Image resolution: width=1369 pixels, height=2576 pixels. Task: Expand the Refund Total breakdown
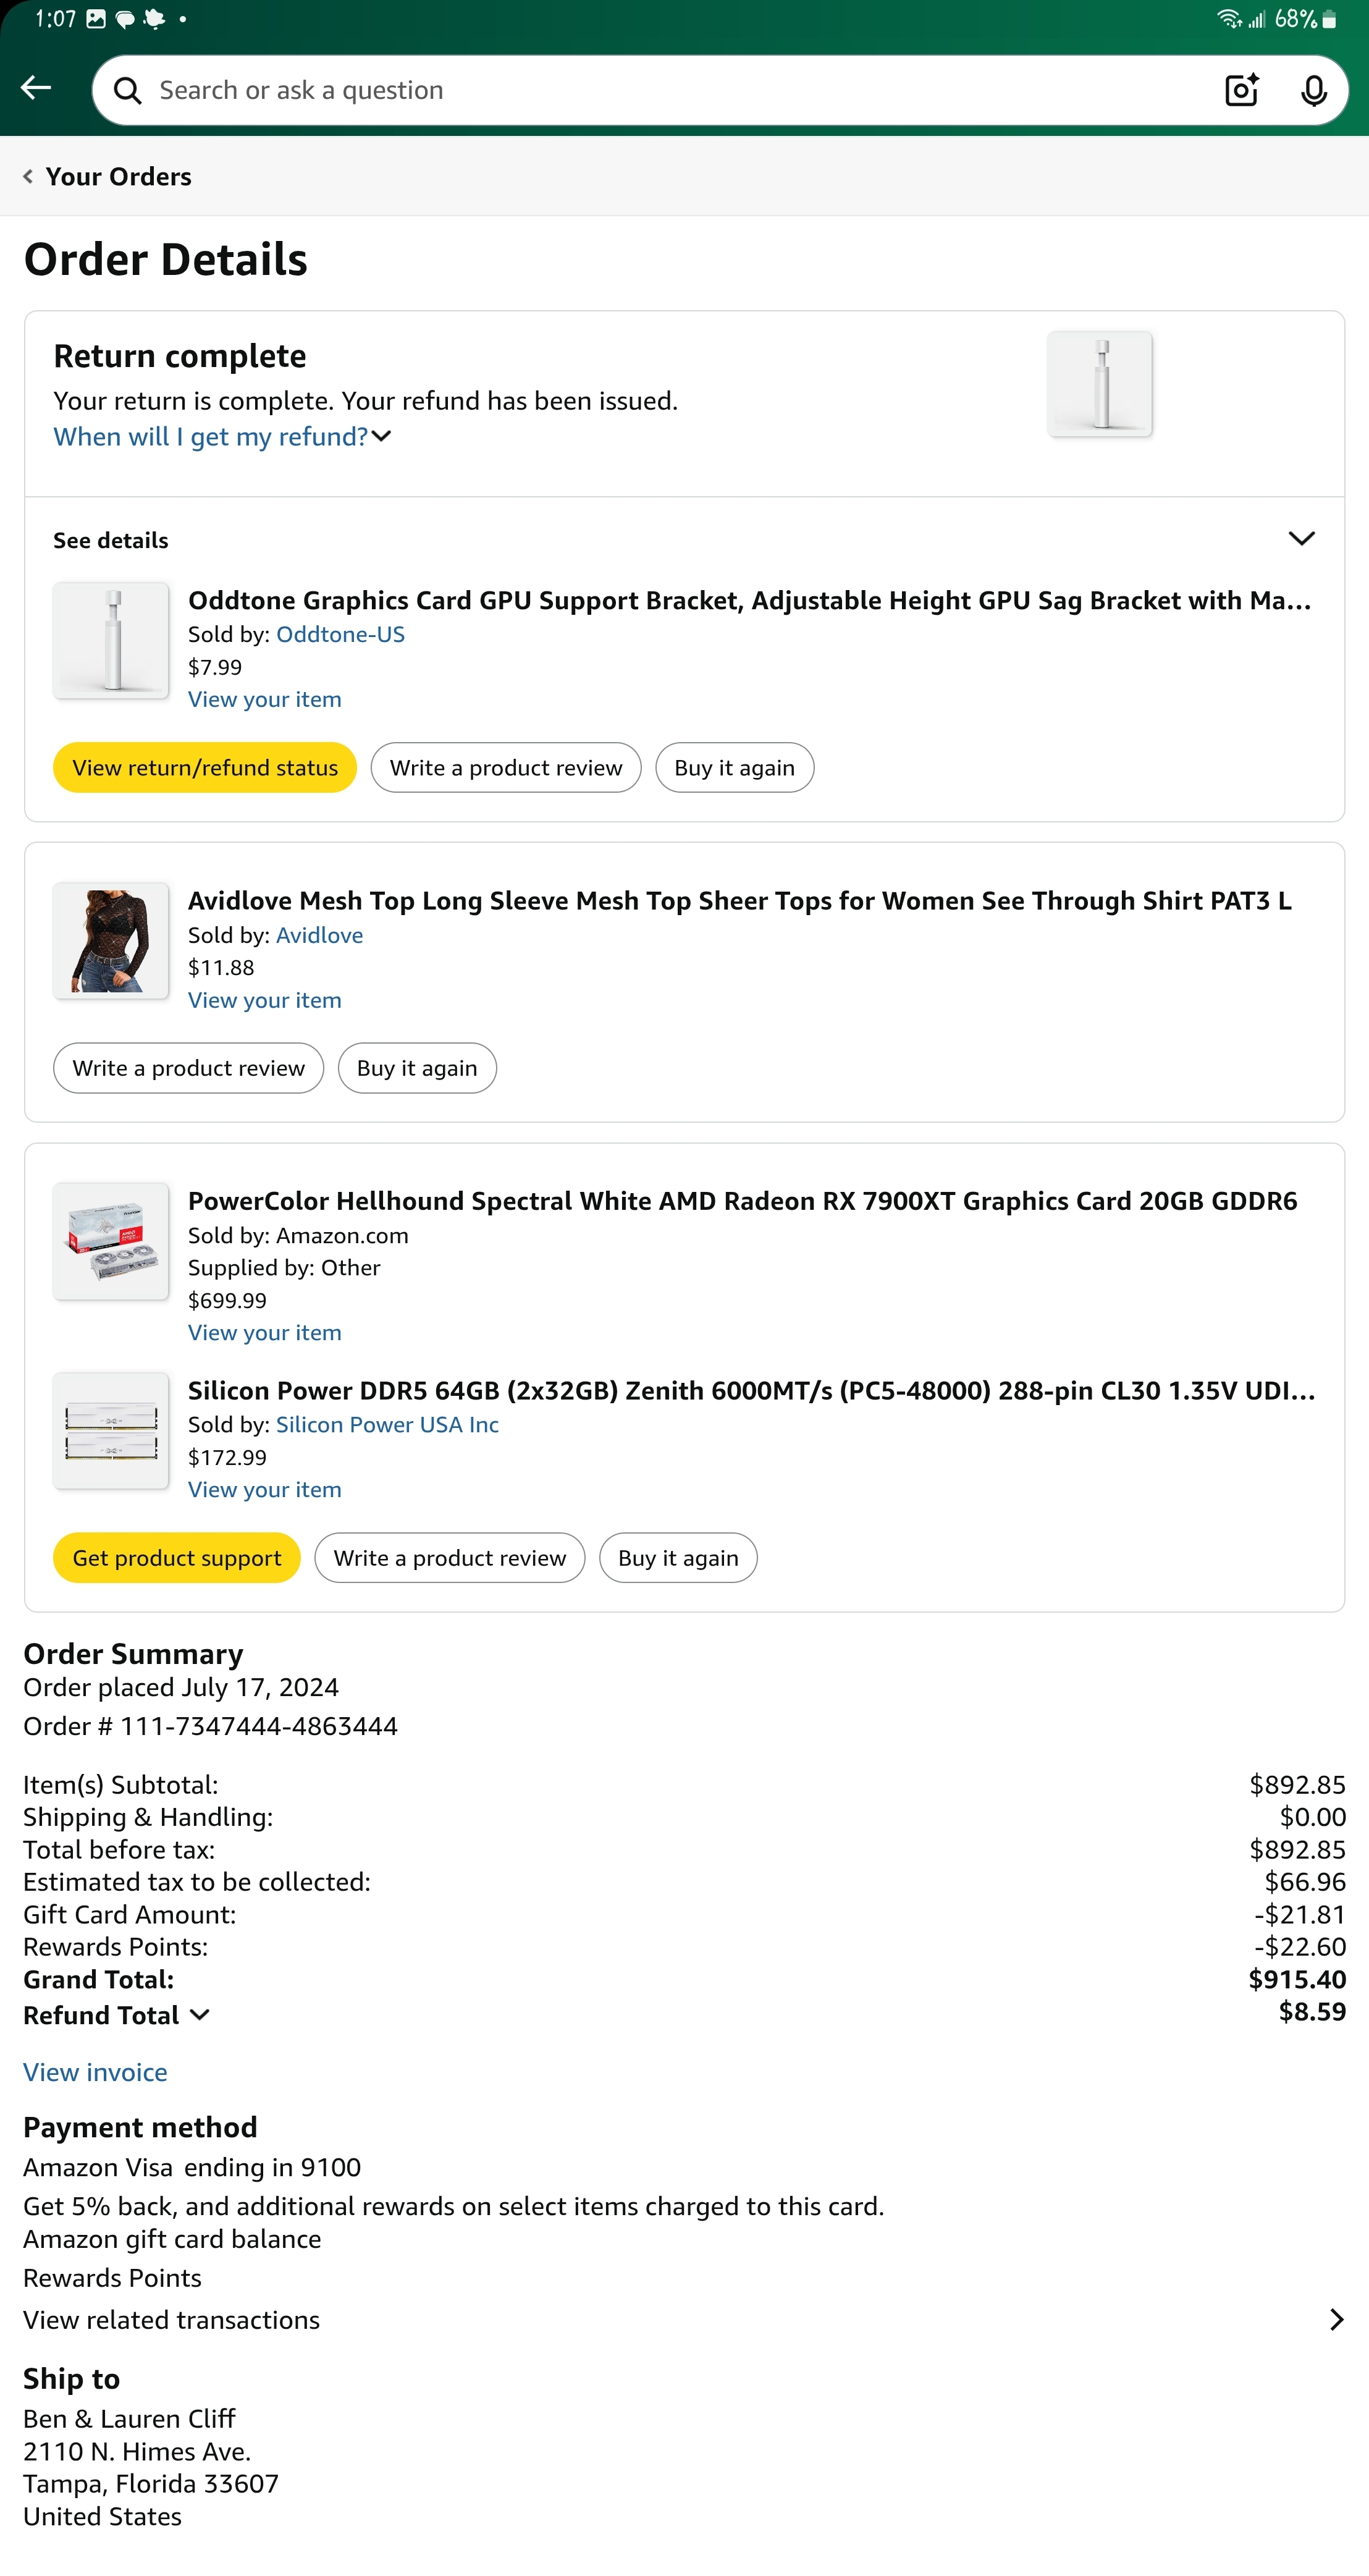(x=117, y=2015)
